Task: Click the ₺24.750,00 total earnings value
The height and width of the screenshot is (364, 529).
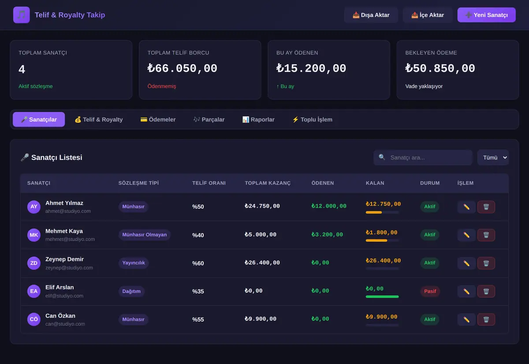Action: [262, 206]
